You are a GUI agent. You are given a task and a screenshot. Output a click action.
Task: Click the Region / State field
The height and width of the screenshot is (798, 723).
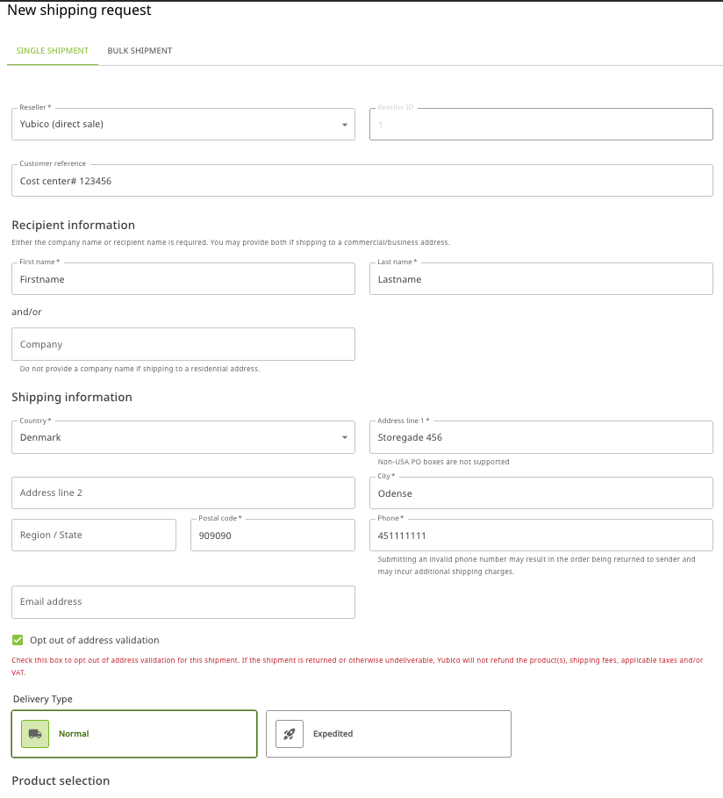94,535
